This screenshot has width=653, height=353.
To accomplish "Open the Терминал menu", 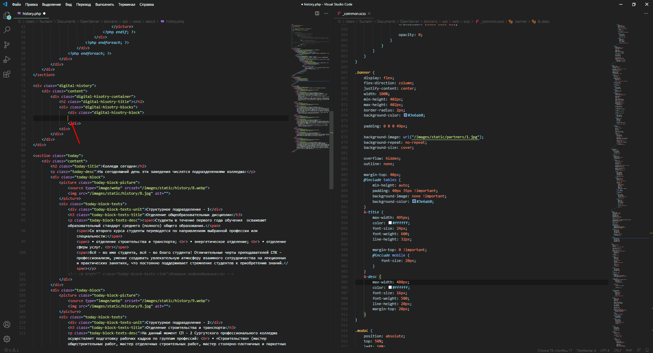I will click(x=127, y=4).
